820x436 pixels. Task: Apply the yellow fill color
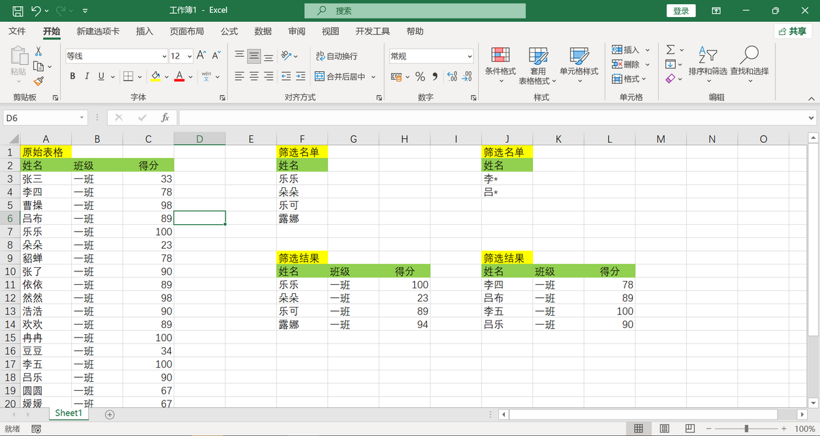pos(156,77)
